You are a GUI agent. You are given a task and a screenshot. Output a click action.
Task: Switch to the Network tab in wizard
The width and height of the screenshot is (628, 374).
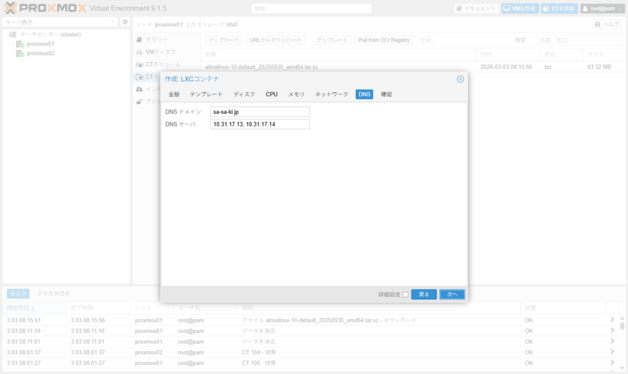[331, 95]
